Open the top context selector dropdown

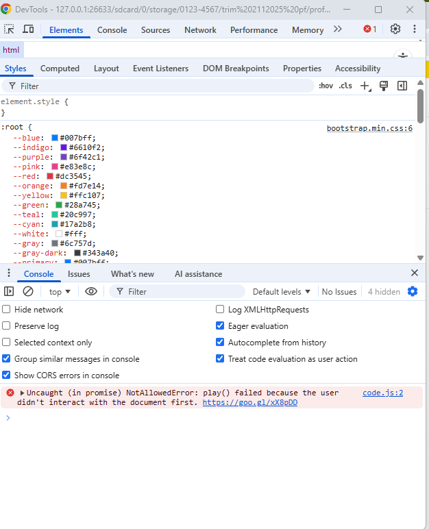(x=60, y=291)
